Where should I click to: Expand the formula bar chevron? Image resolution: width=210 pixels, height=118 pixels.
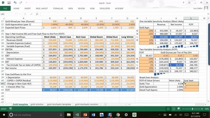click(208, 14)
